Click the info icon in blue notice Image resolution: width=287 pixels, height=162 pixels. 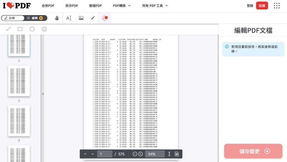tap(227, 47)
